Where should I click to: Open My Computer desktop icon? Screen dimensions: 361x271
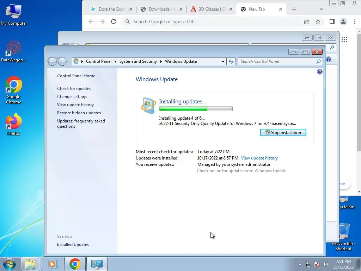(14, 15)
